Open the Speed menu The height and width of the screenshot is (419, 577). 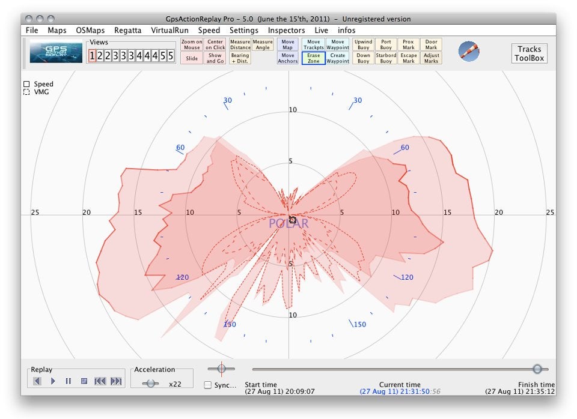point(209,30)
